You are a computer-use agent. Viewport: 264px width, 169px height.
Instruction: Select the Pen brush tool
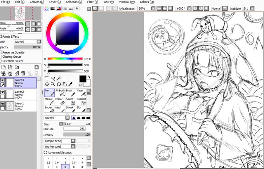click(49, 93)
